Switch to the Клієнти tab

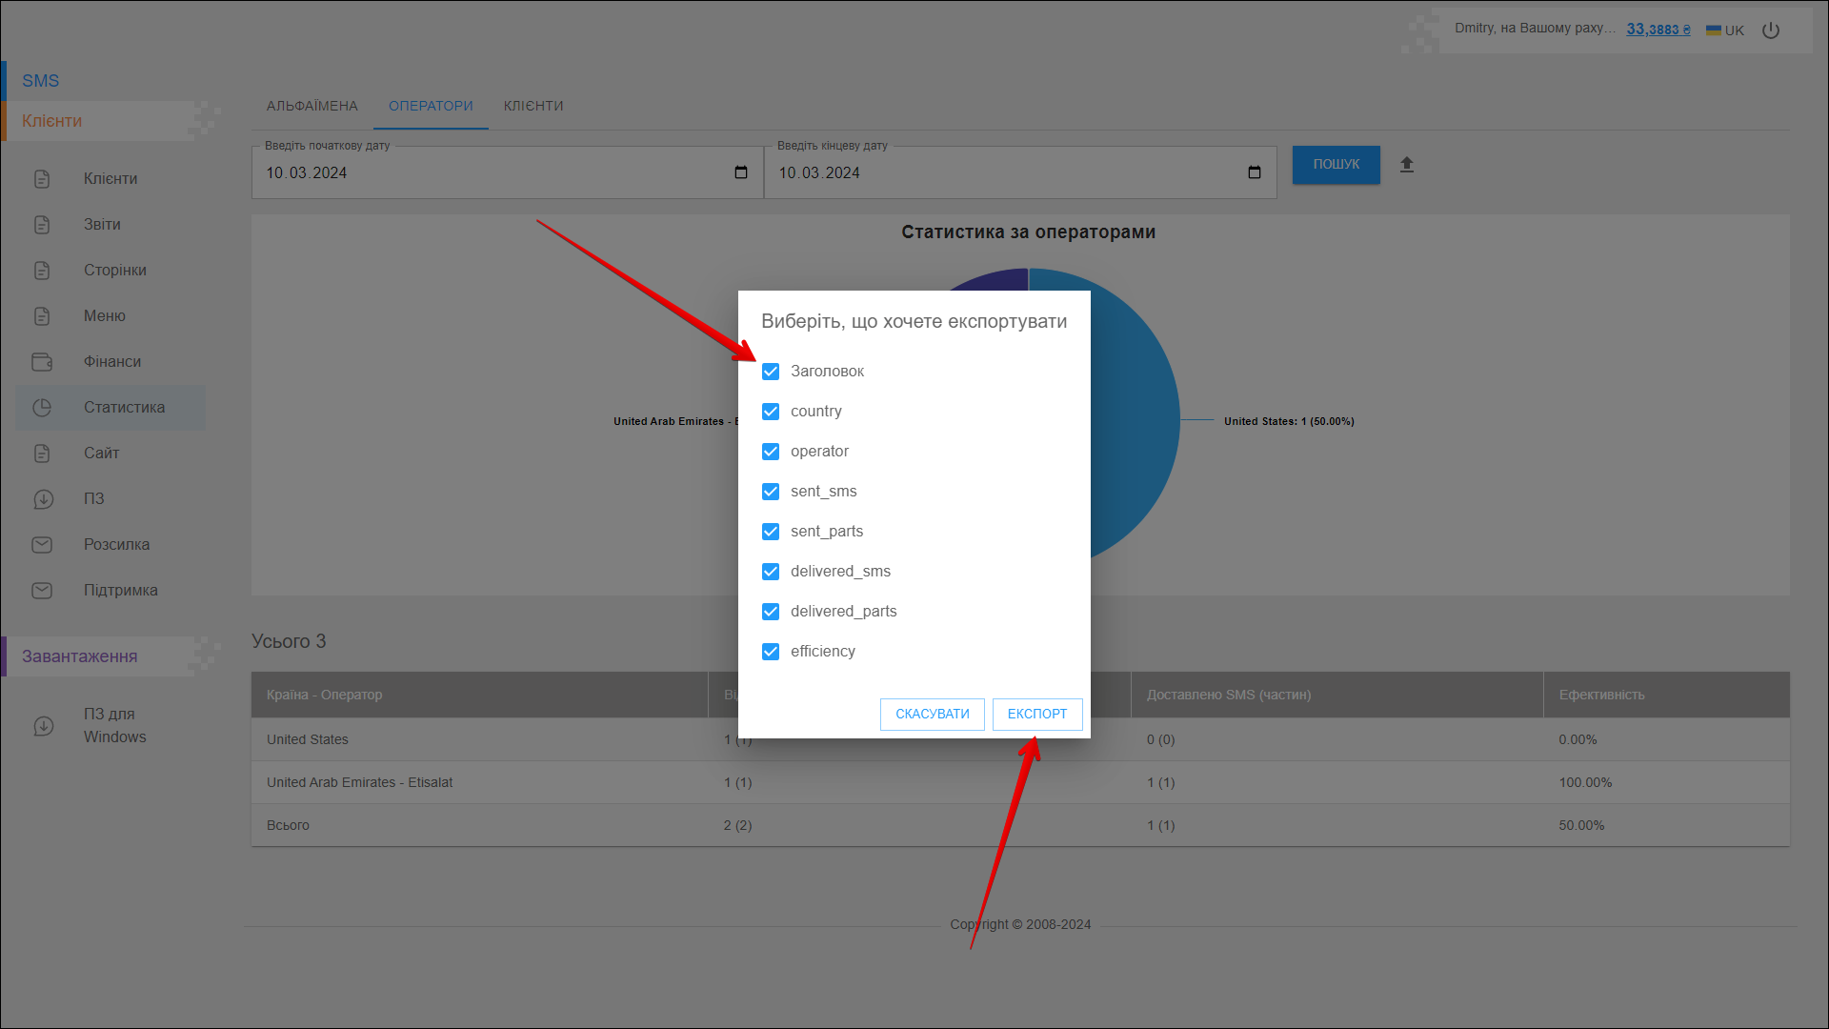[533, 106]
